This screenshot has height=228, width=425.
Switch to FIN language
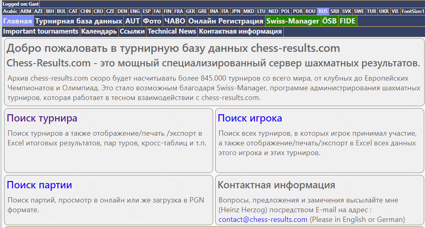pyautogui.click(x=167, y=11)
